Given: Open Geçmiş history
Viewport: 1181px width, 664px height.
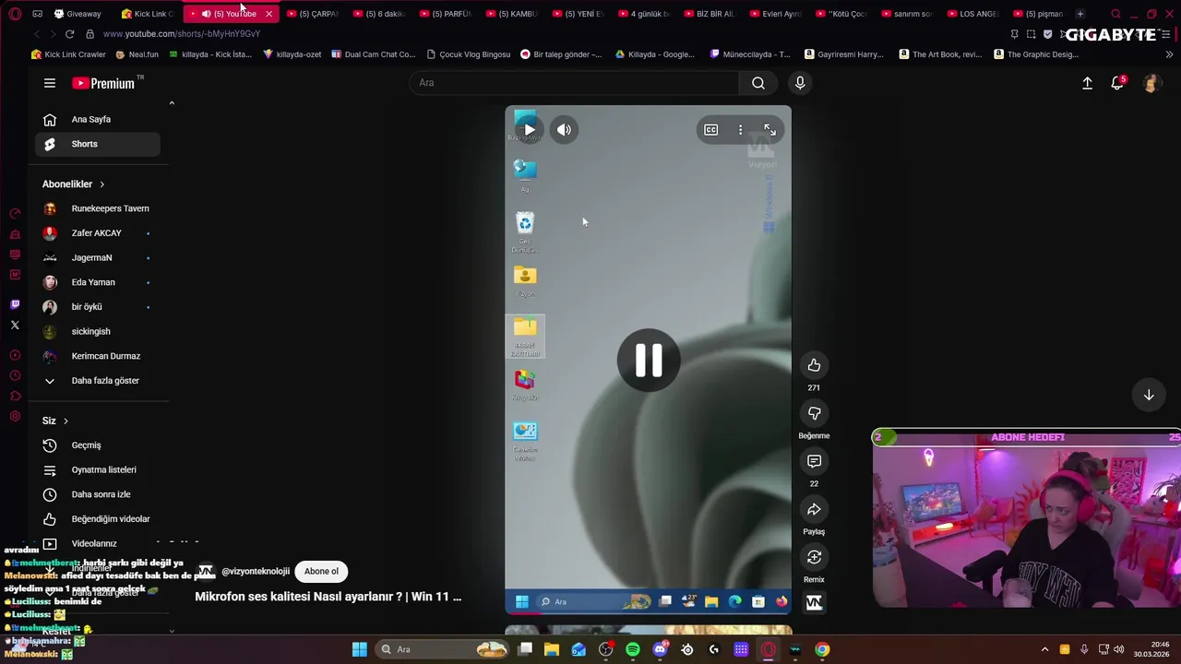Looking at the screenshot, I should [x=98, y=445].
